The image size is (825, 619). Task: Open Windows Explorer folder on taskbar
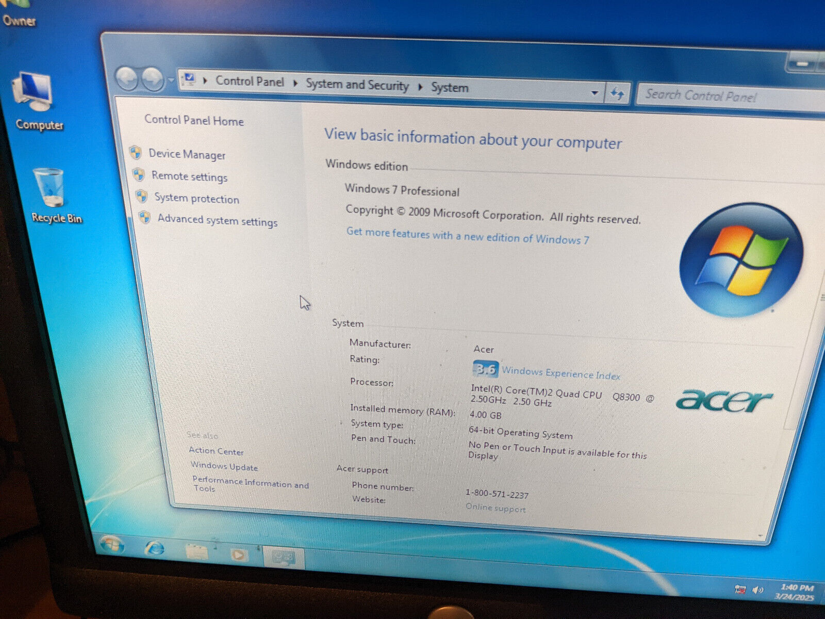coord(196,552)
